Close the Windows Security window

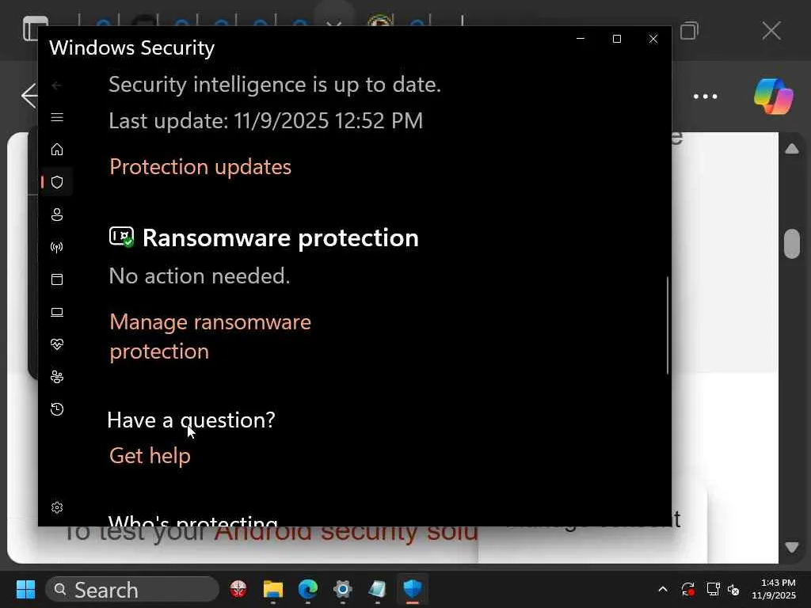tap(653, 39)
